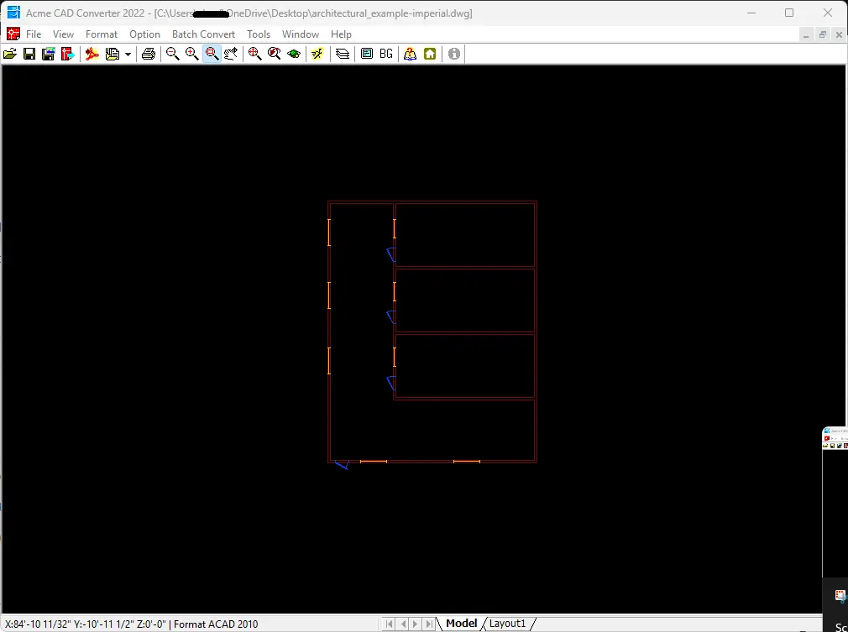848x632 pixels.
Task: Open the Format menu
Action: 101,34
